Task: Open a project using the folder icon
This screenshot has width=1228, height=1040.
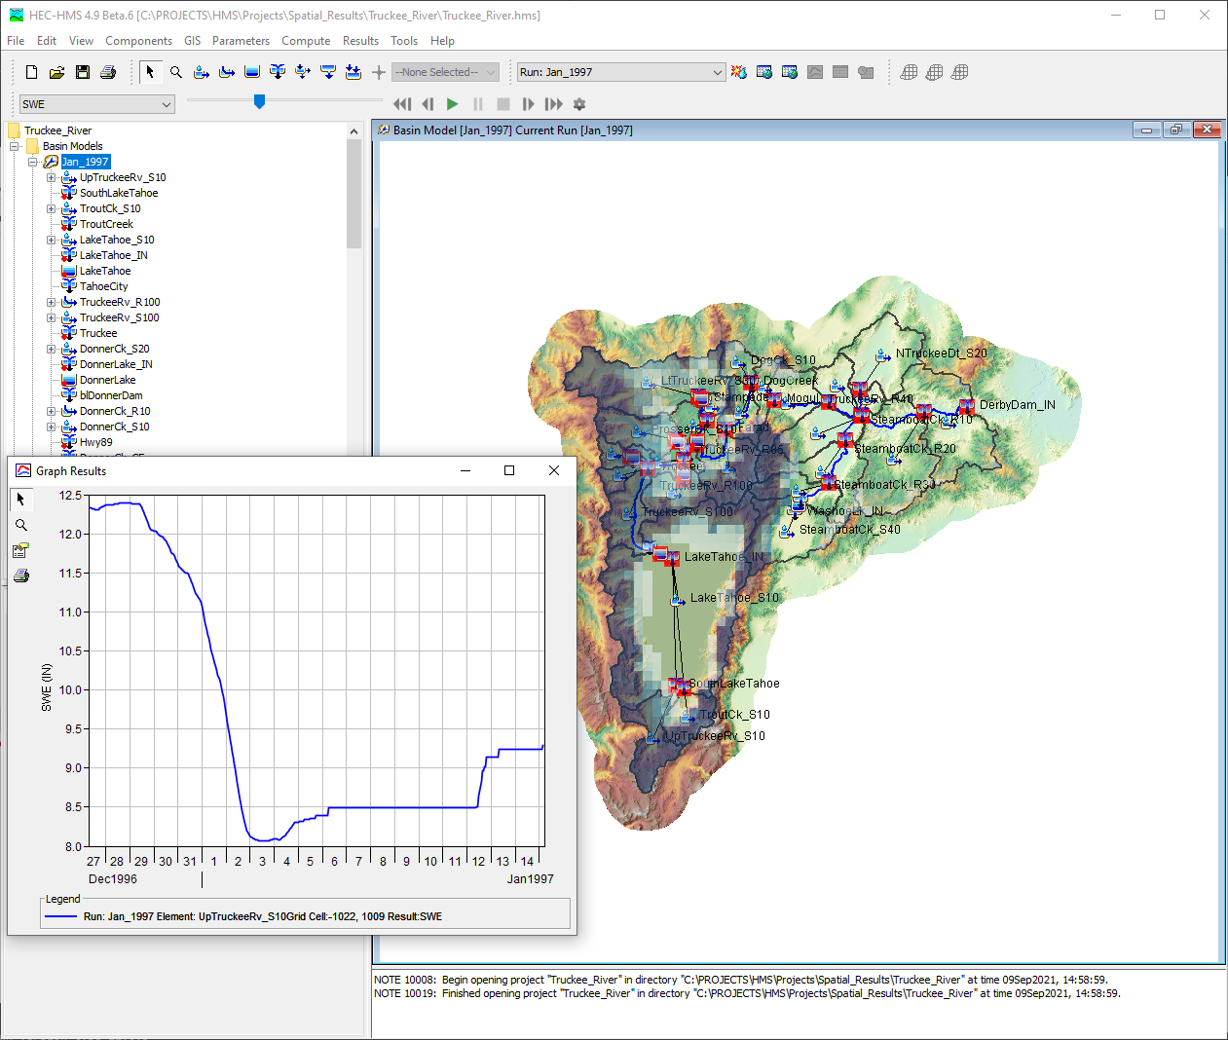Action: point(57,72)
